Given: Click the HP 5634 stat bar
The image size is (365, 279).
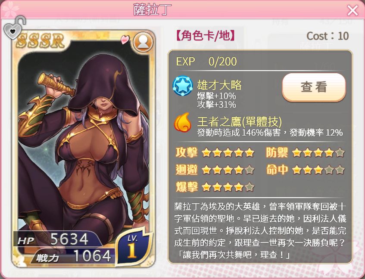Looking at the screenshot, I should pyautogui.click(x=57, y=239).
